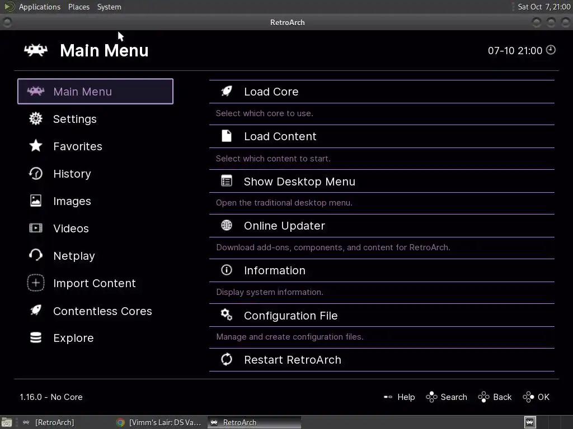Image resolution: width=573 pixels, height=429 pixels.
Task: Go to the Images sidebar entry
Action: pos(95,201)
